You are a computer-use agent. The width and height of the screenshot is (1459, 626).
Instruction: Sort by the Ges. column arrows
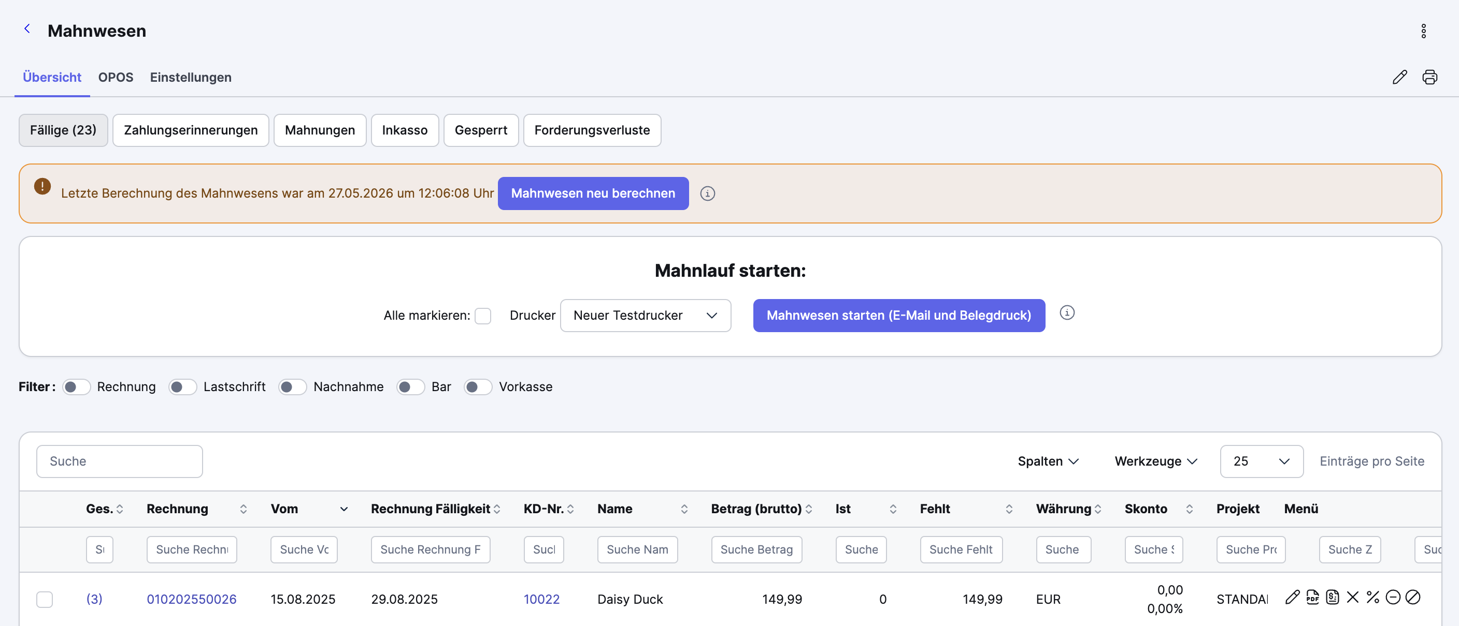tap(120, 510)
